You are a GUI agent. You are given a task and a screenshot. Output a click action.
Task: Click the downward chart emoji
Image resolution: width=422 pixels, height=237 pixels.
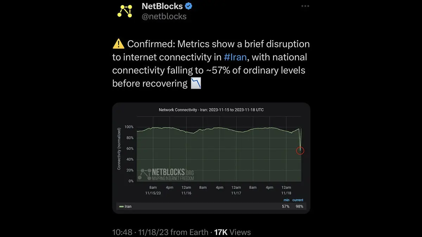tap(196, 84)
